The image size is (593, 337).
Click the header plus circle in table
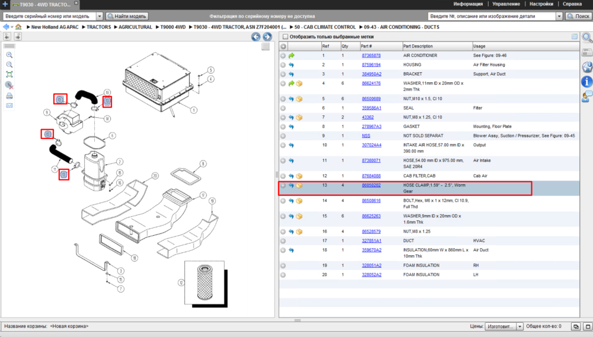pos(283,46)
